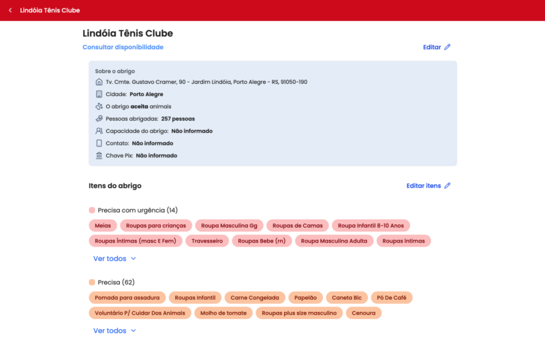The image size is (545, 340).
Task: Click the Pó De Café tag
Action: tap(391, 298)
